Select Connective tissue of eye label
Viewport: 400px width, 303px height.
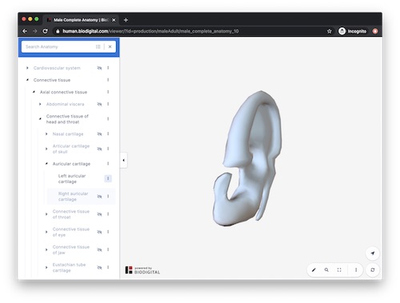pos(71,232)
